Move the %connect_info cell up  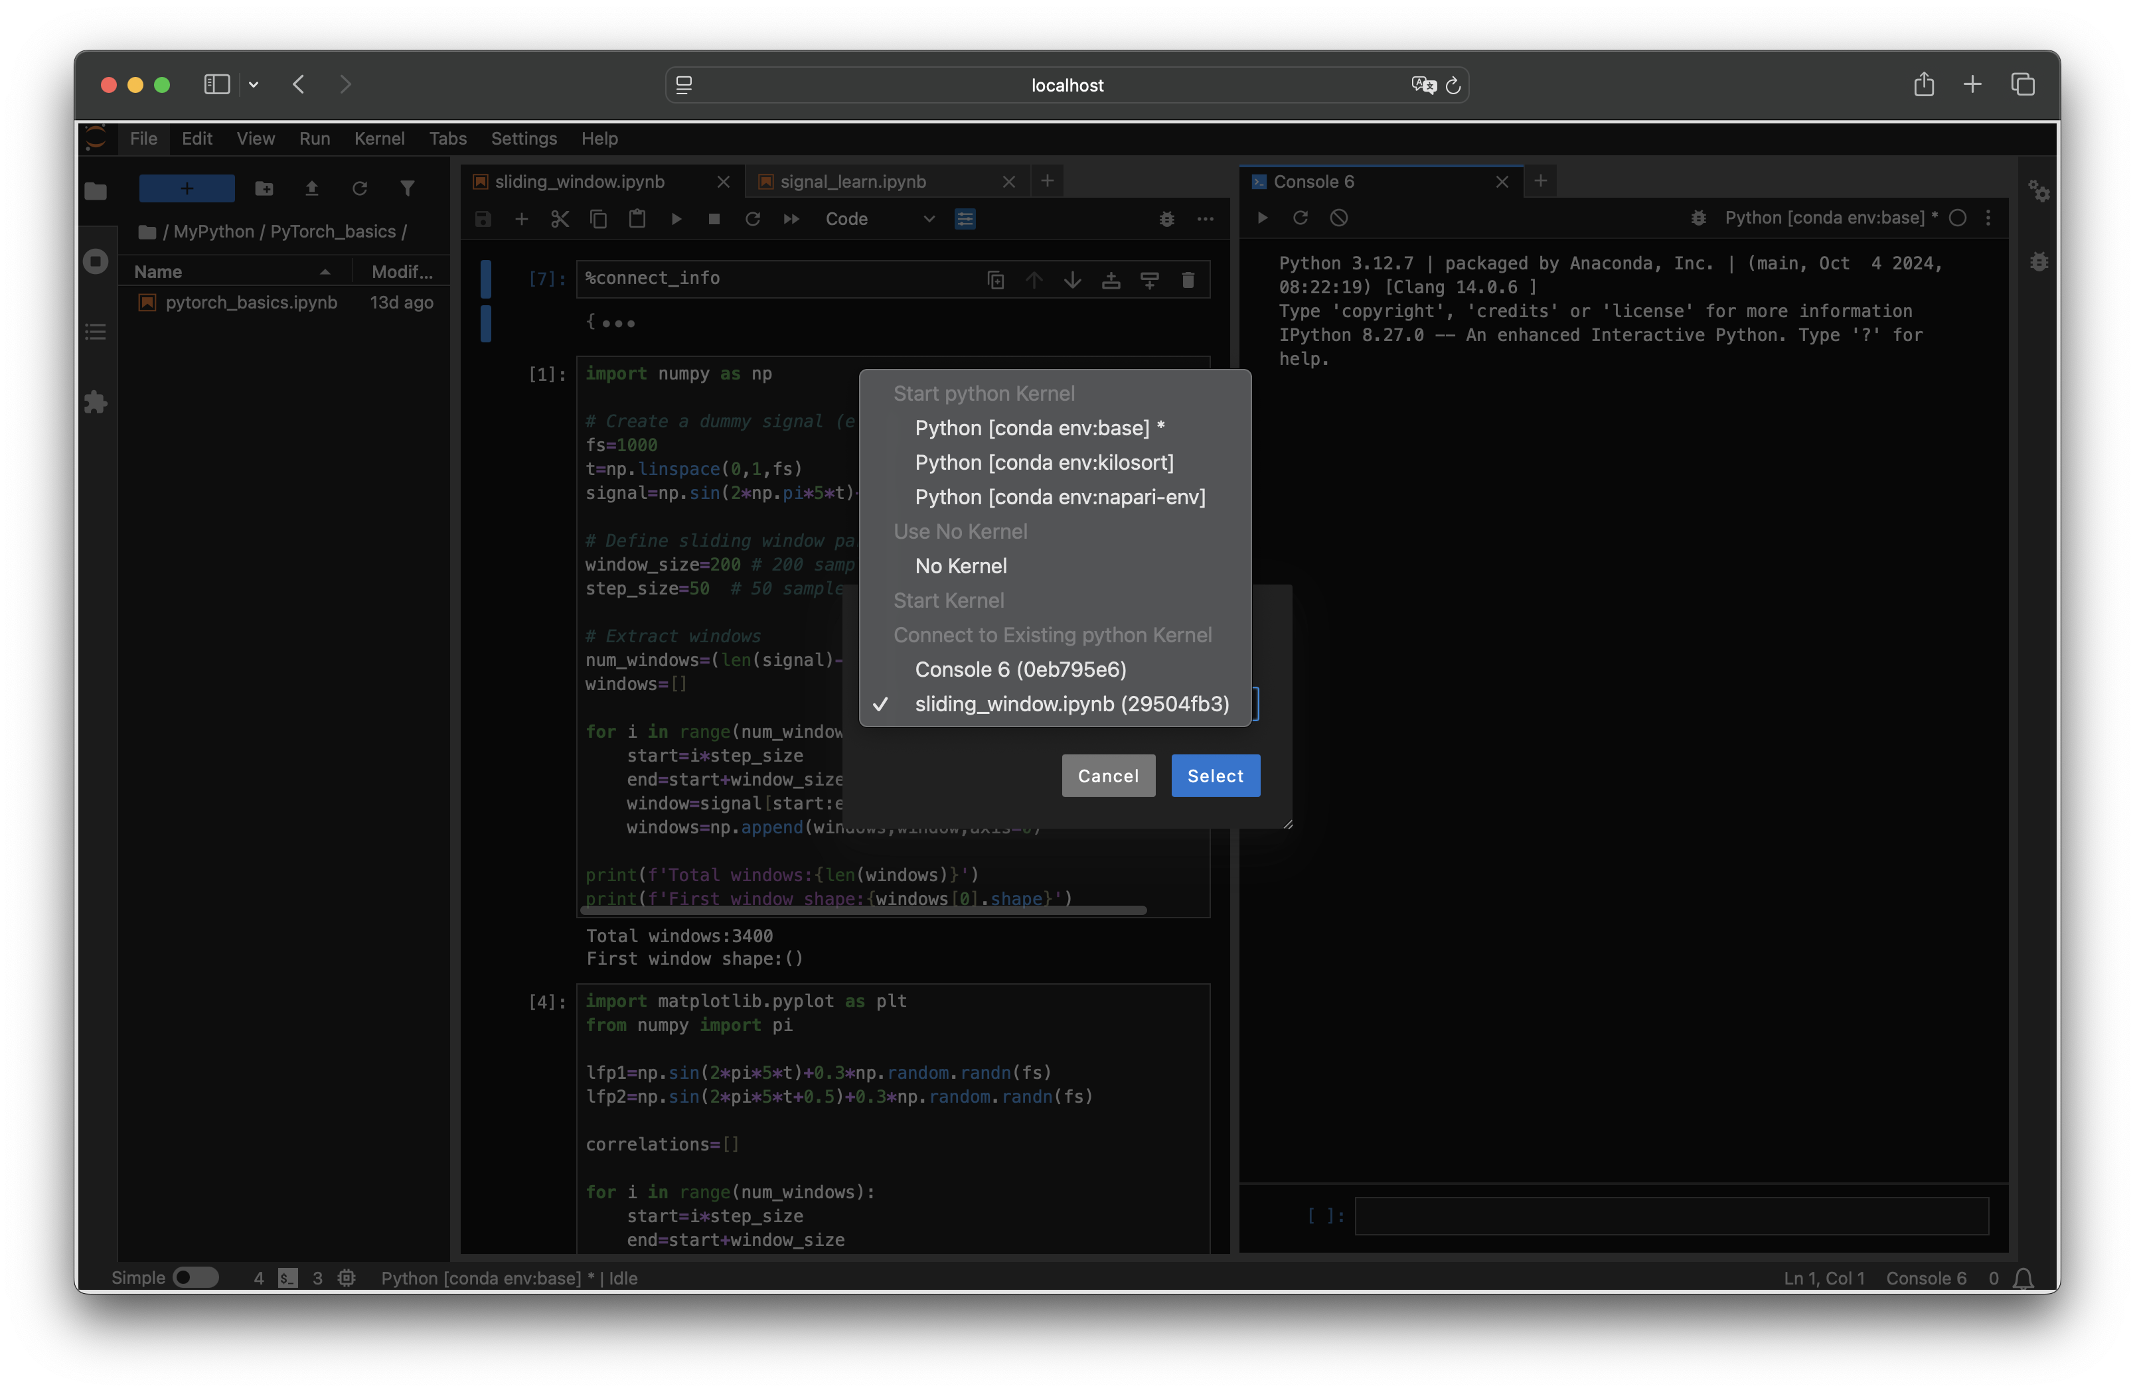click(x=1034, y=279)
